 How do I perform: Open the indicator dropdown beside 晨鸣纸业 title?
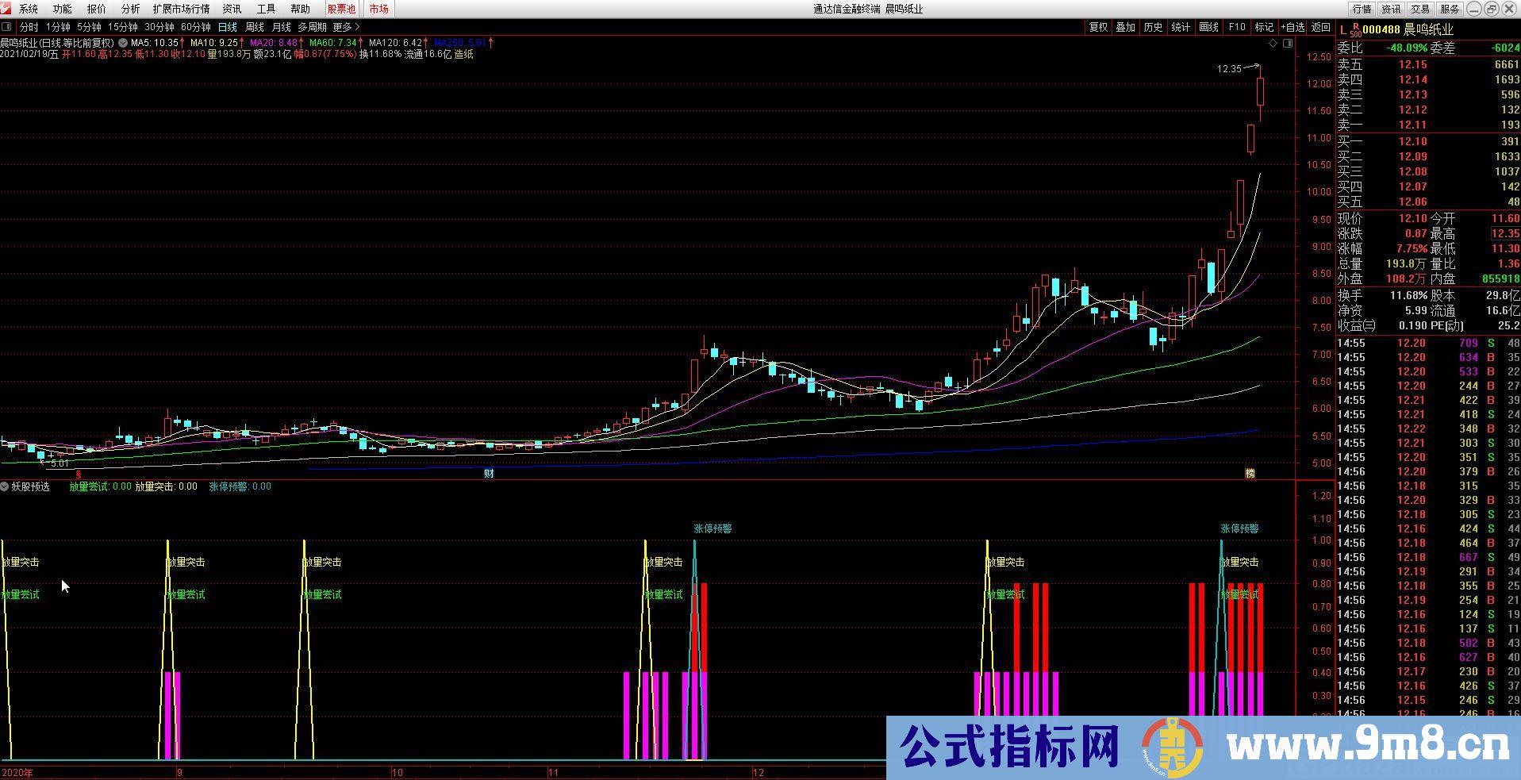(x=123, y=42)
